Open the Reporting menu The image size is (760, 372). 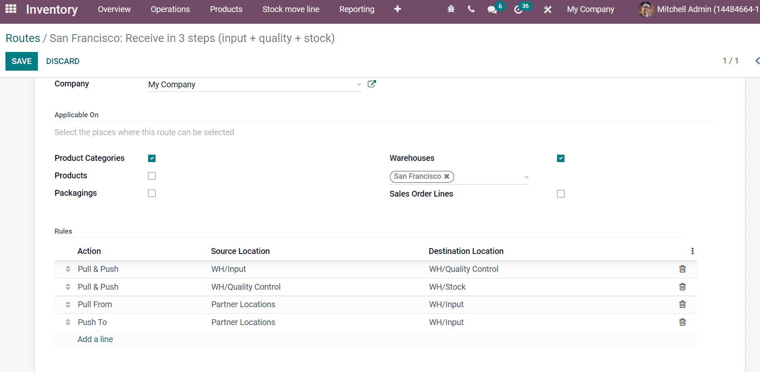(x=357, y=9)
